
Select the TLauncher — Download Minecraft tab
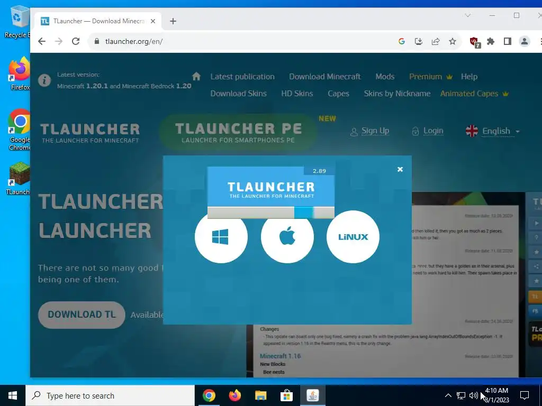pyautogui.click(x=98, y=21)
